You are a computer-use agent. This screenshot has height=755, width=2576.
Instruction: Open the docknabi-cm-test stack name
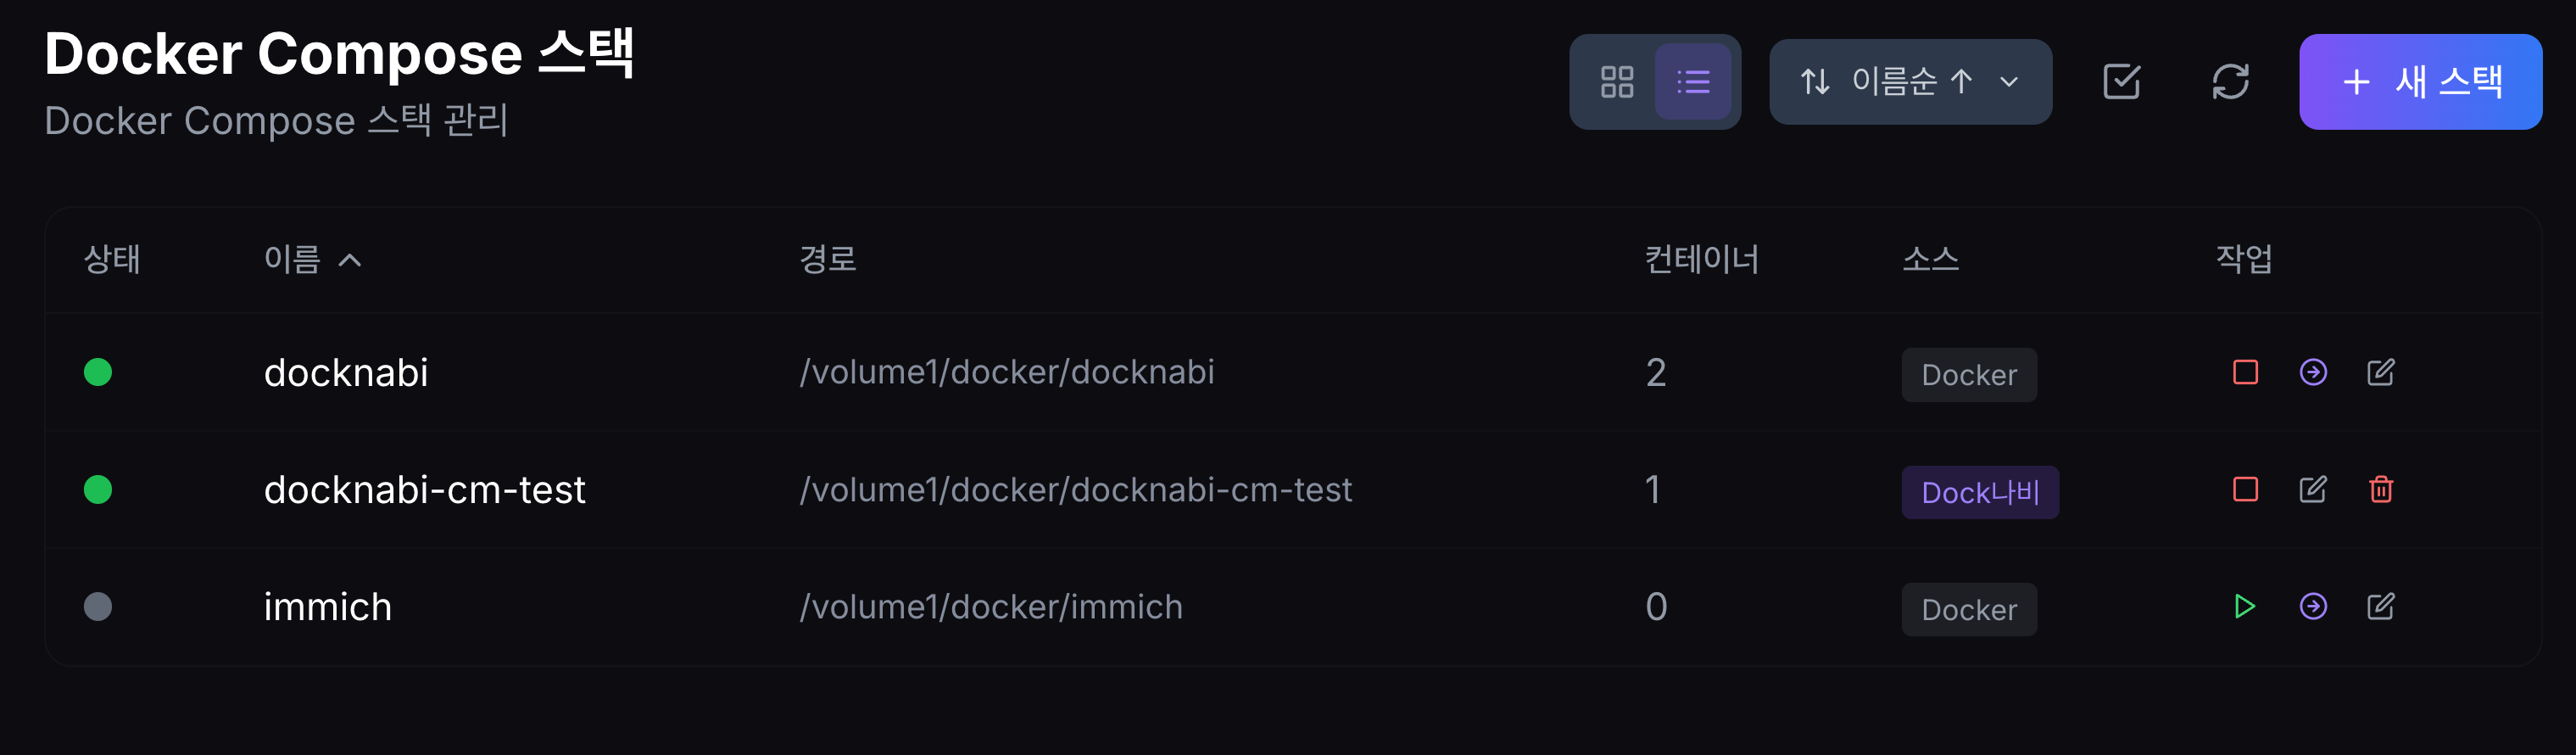(424, 490)
